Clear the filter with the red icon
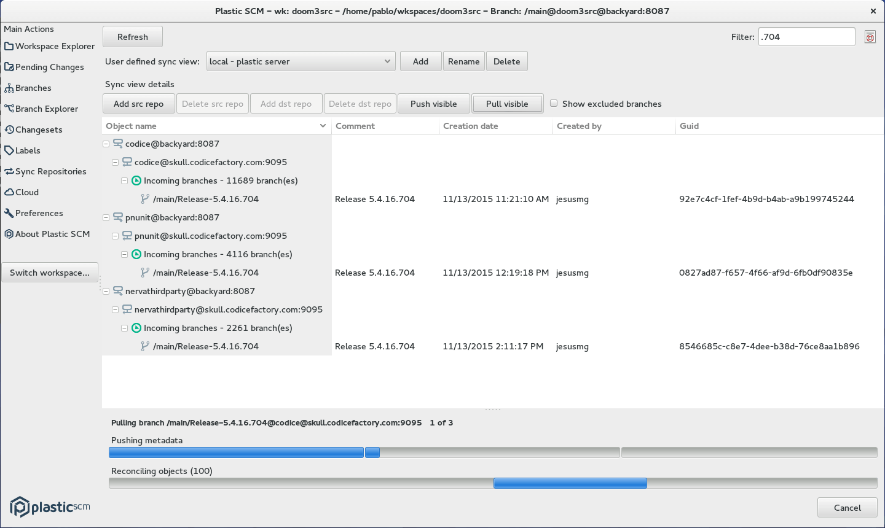885x528 pixels. (870, 37)
